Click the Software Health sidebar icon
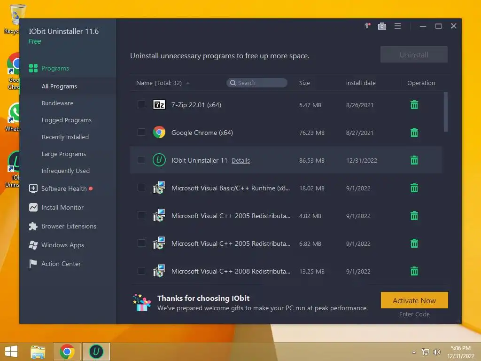The height and width of the screenshot is (361, 481). coord(33,188)
